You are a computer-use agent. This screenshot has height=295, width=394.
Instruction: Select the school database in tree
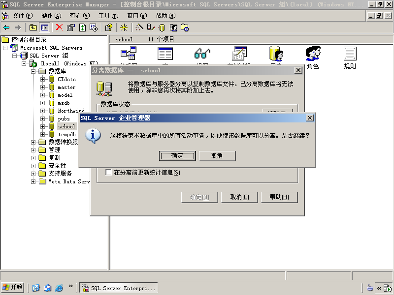(x=66, y=126)
